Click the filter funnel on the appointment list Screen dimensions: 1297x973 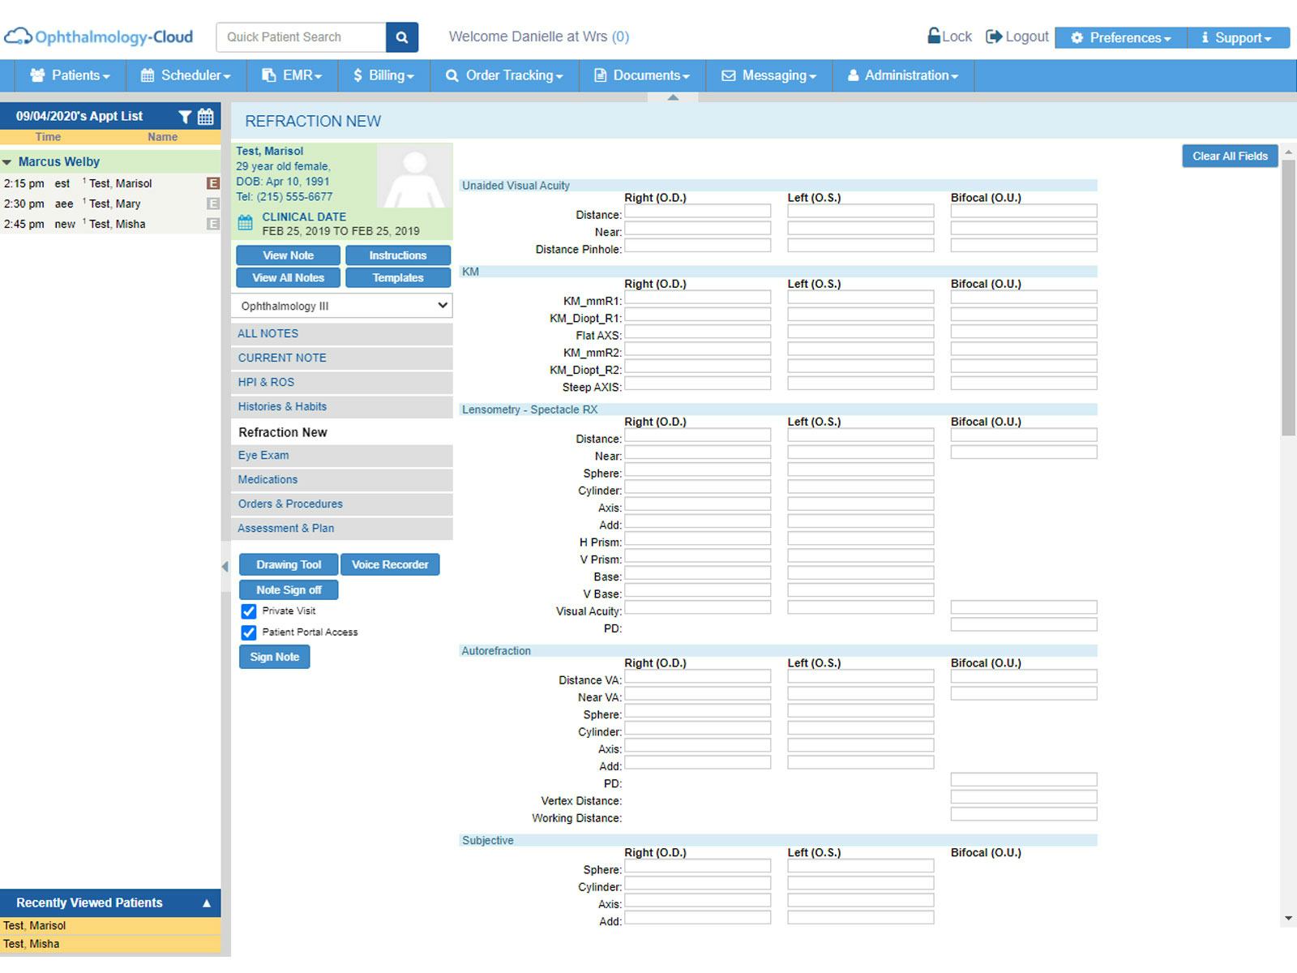pyautogui.click(x=185, y=115)
